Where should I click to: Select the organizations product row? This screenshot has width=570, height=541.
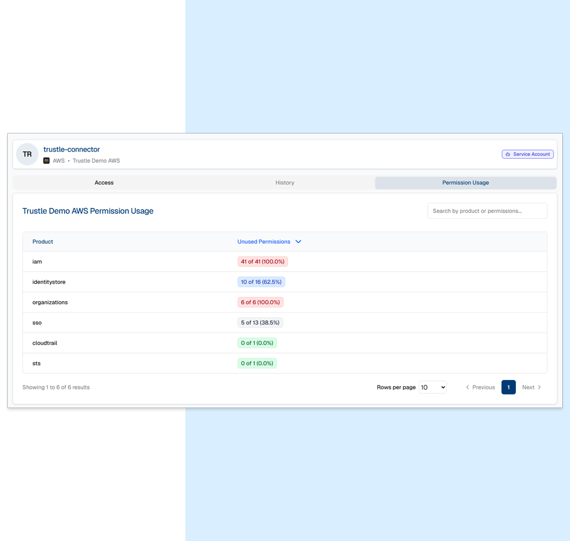coord(285,302)
